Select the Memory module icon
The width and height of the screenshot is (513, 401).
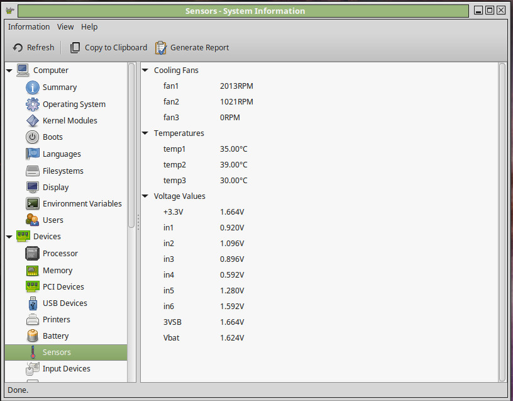pyautogui.click(x=33, y=271)
